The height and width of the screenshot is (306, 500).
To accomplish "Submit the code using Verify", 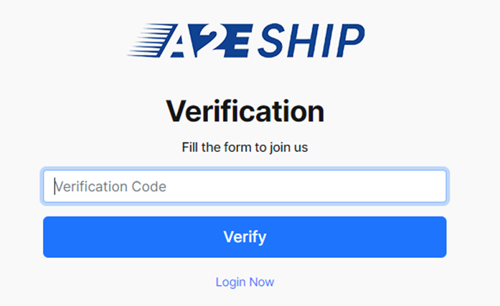I will point(245,236).
